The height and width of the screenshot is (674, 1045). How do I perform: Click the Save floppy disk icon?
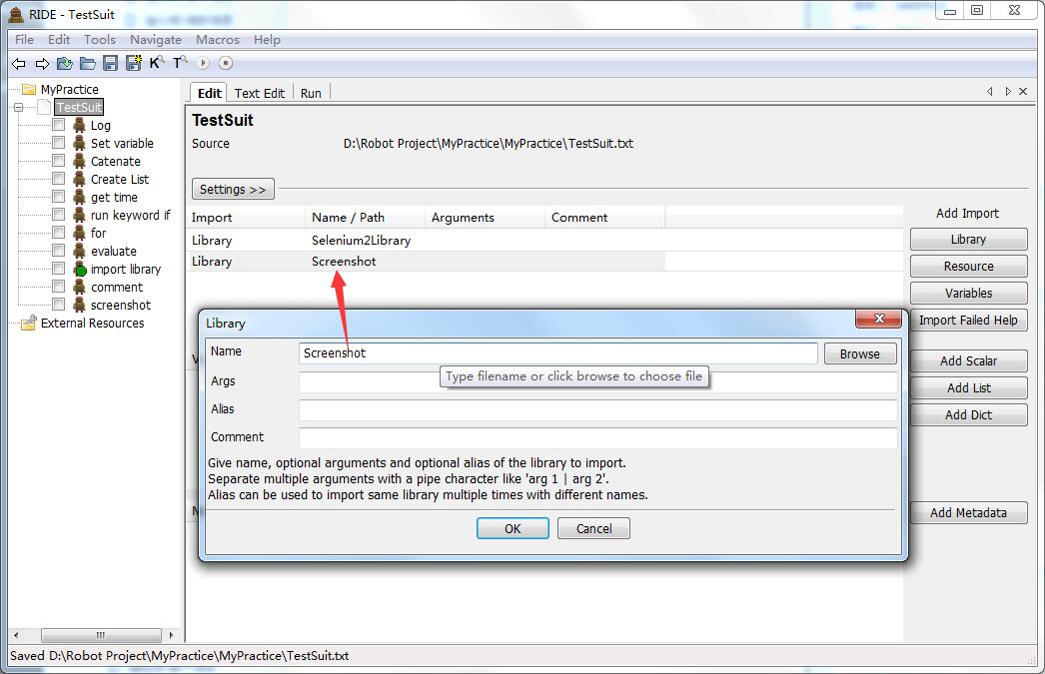coord(111,63)
